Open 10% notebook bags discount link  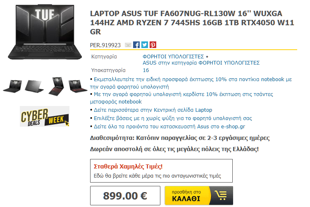(181, 98)
